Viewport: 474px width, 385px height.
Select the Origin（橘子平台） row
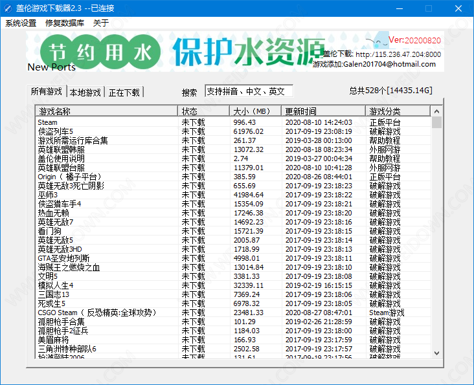point(232,177)
